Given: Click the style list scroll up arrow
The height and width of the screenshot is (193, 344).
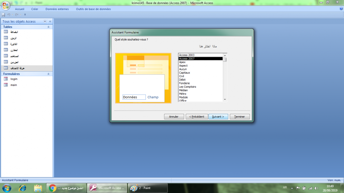Looking at the screenshot, I should (225, 55).
